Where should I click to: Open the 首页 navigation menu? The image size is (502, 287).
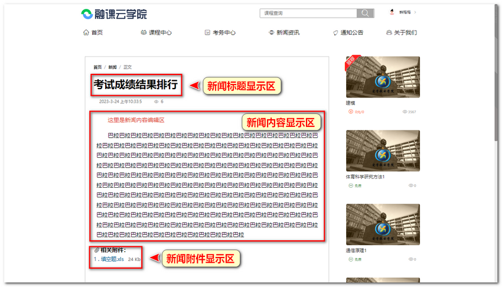pos(93,33)
